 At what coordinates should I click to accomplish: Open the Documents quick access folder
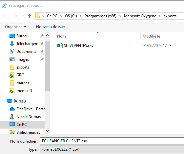click(x=27, y=52)
